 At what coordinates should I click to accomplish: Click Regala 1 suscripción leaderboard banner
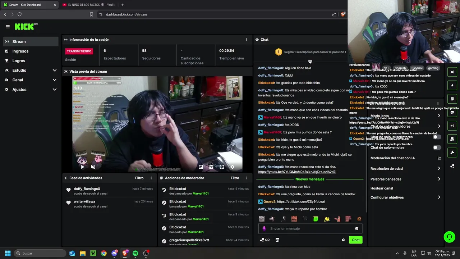[310, 52]
